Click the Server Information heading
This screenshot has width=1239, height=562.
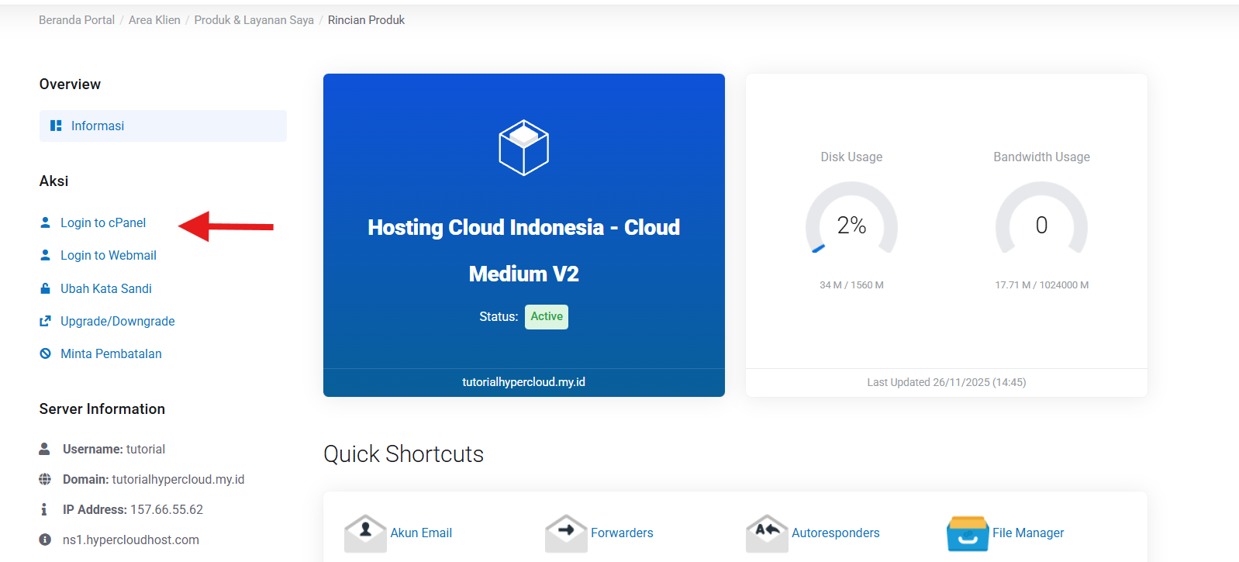102,409
